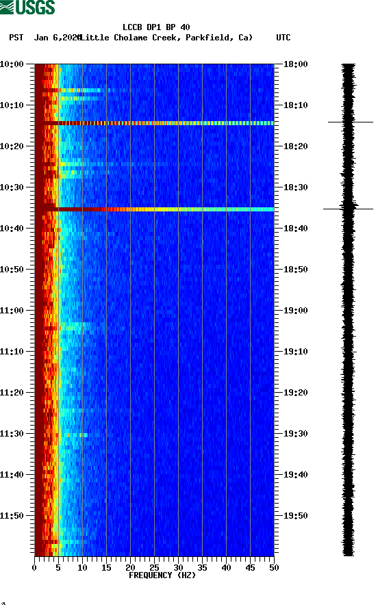This screenshot has height=611, width=378.
Task: Click the 18:30 UTC time label
Action: point(295,187)
